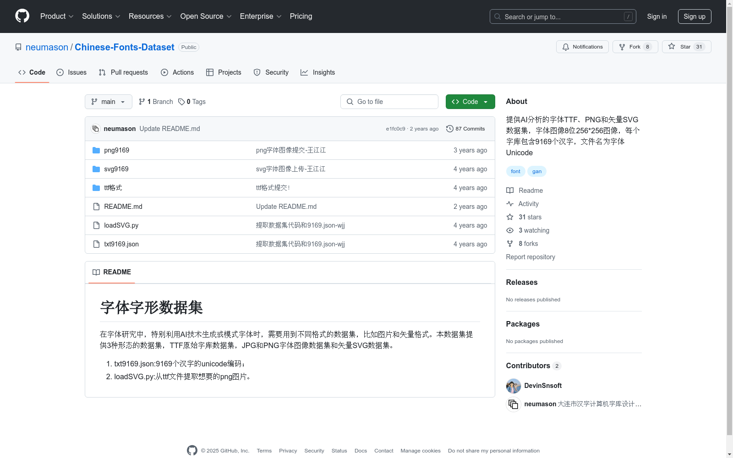Open neumason owner link in title
The height and width of the screenshot is (458, 733).
coord(47,47)
